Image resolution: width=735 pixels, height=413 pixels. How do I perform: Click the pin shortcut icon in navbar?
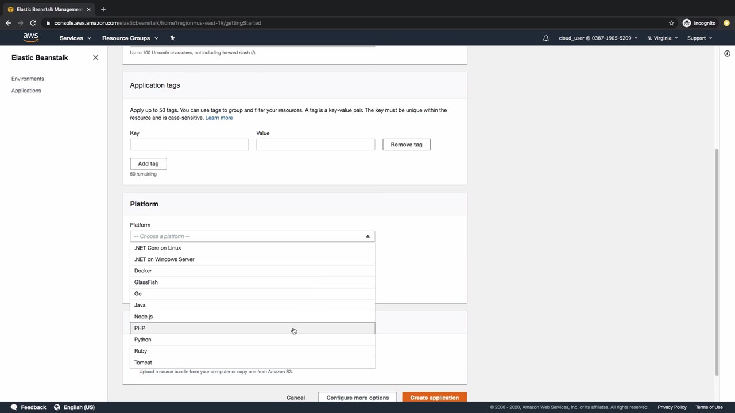172,38
